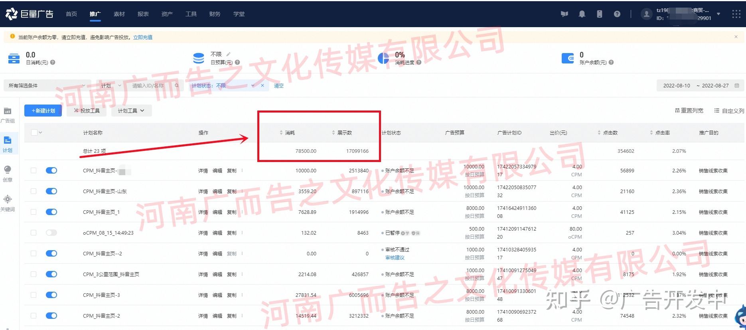This screenshot has width=746, height=330.
Task: Enable the oCPM_08_15_14:49:23 plan switch
Action: [51, 233]
